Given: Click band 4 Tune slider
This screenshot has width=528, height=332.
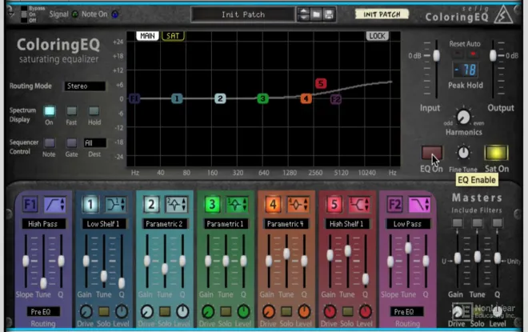Looking at the screenshot, I should [x=286, y=254].
